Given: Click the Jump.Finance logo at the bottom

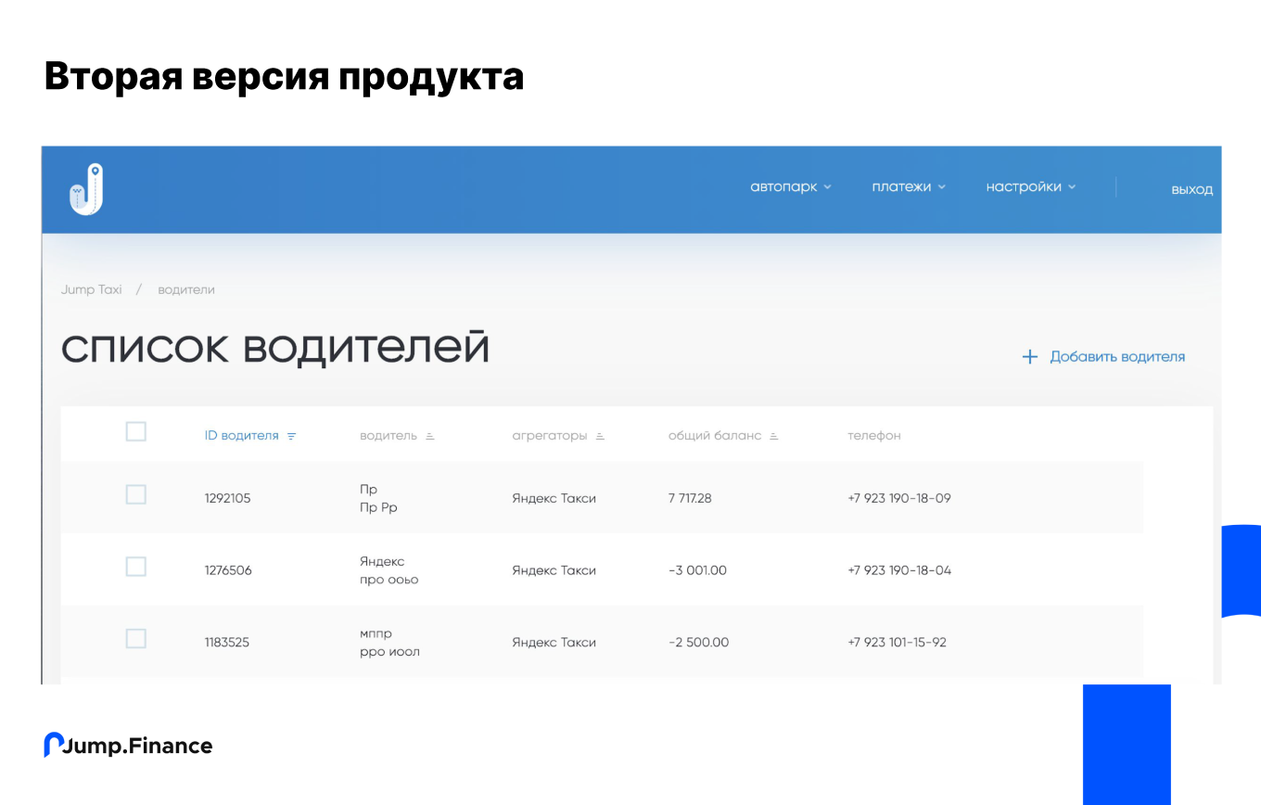Looking at the screenshot, I should click(x=127, y=745).
